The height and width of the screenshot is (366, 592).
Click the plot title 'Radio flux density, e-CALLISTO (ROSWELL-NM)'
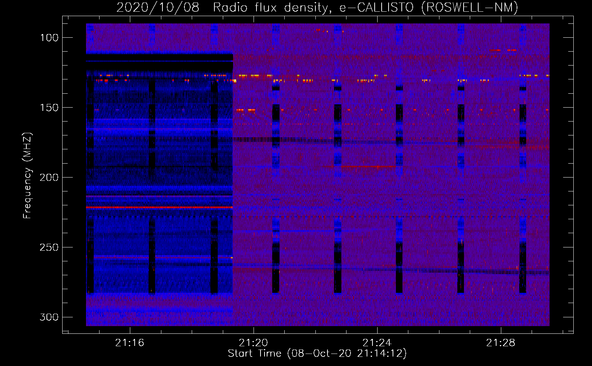point(365,7)
